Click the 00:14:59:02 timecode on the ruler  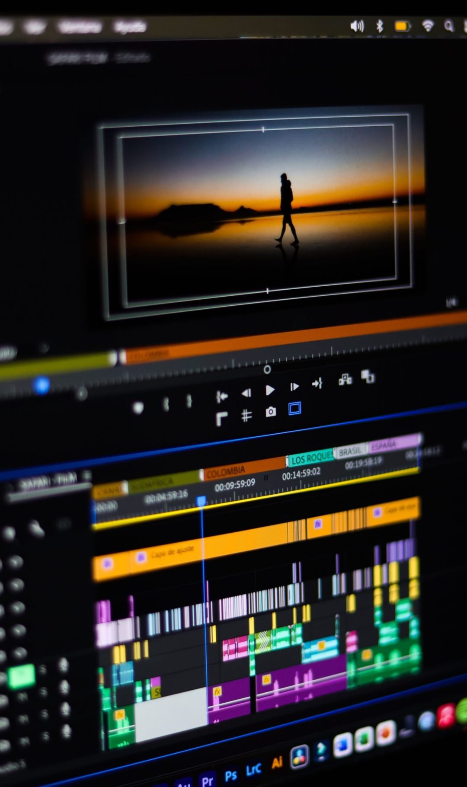point(301,474)
